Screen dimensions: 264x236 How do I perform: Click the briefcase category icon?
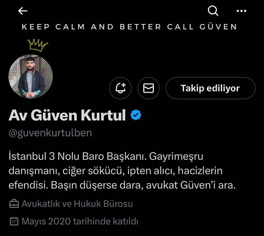coord(14,204)
